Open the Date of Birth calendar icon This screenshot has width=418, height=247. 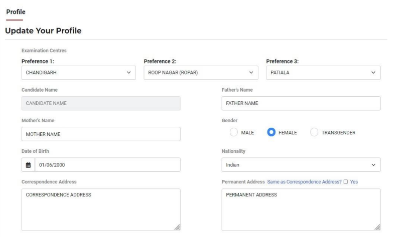pyautogui.click(x=28, y=165)
